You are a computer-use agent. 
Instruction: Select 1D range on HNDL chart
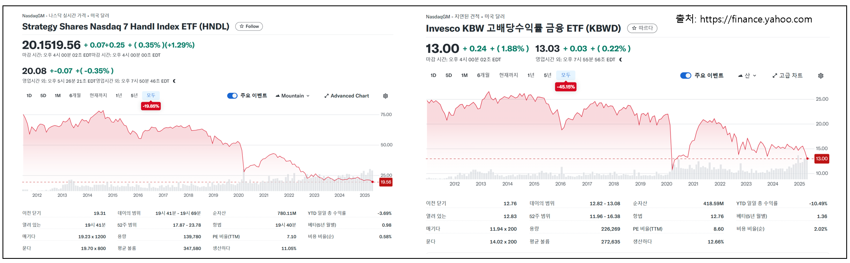(29, 96)
